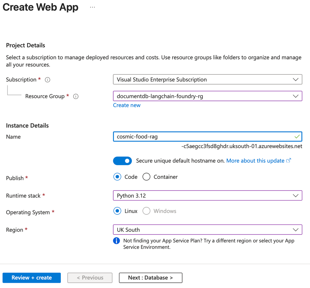Select the Code publish option
Image resolution: width=310 pixels, height=288 pixels.
coord(117,177)
